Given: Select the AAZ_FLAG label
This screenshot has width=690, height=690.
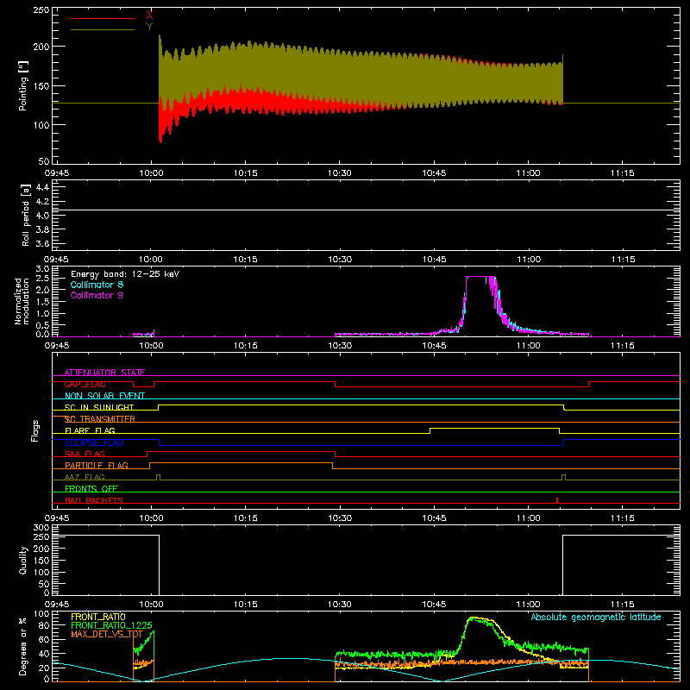Looking at the screenshot, I should tap(85, 477).
